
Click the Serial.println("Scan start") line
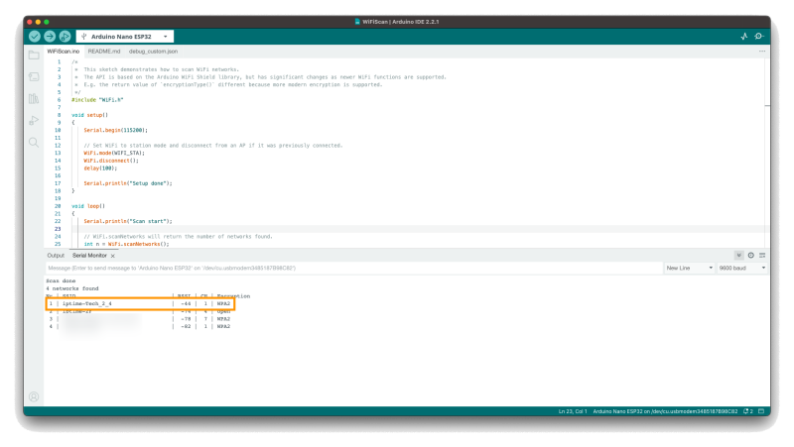[128, 221]
